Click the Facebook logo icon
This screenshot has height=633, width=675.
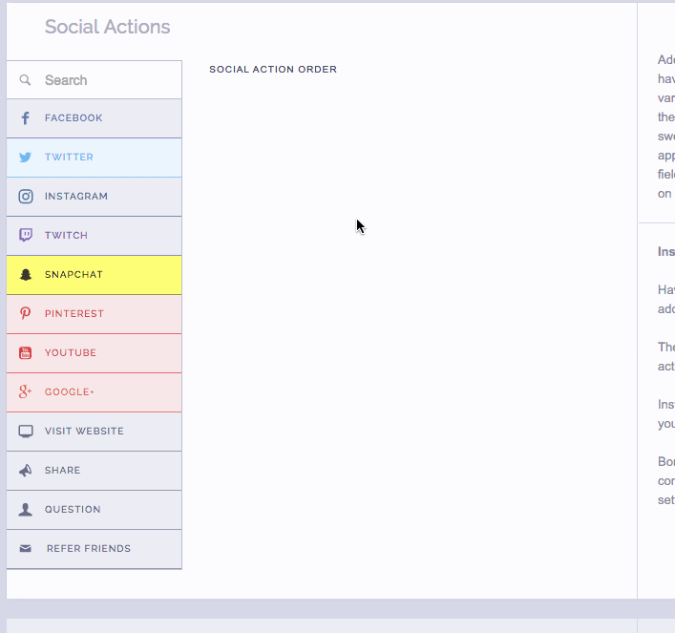[x=26, y=118]
